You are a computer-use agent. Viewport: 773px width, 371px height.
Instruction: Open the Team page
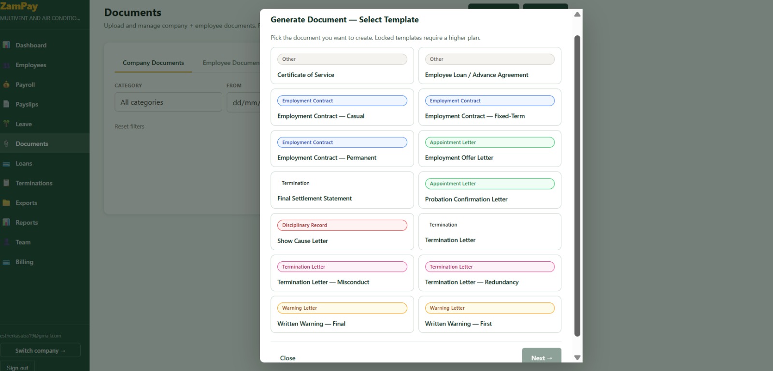[44, 242]
